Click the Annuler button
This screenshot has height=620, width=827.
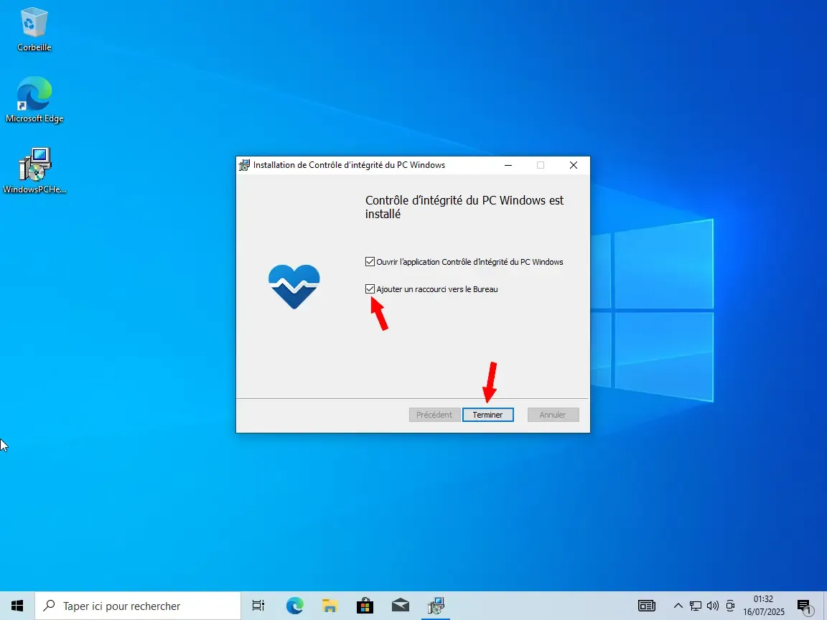553,415
